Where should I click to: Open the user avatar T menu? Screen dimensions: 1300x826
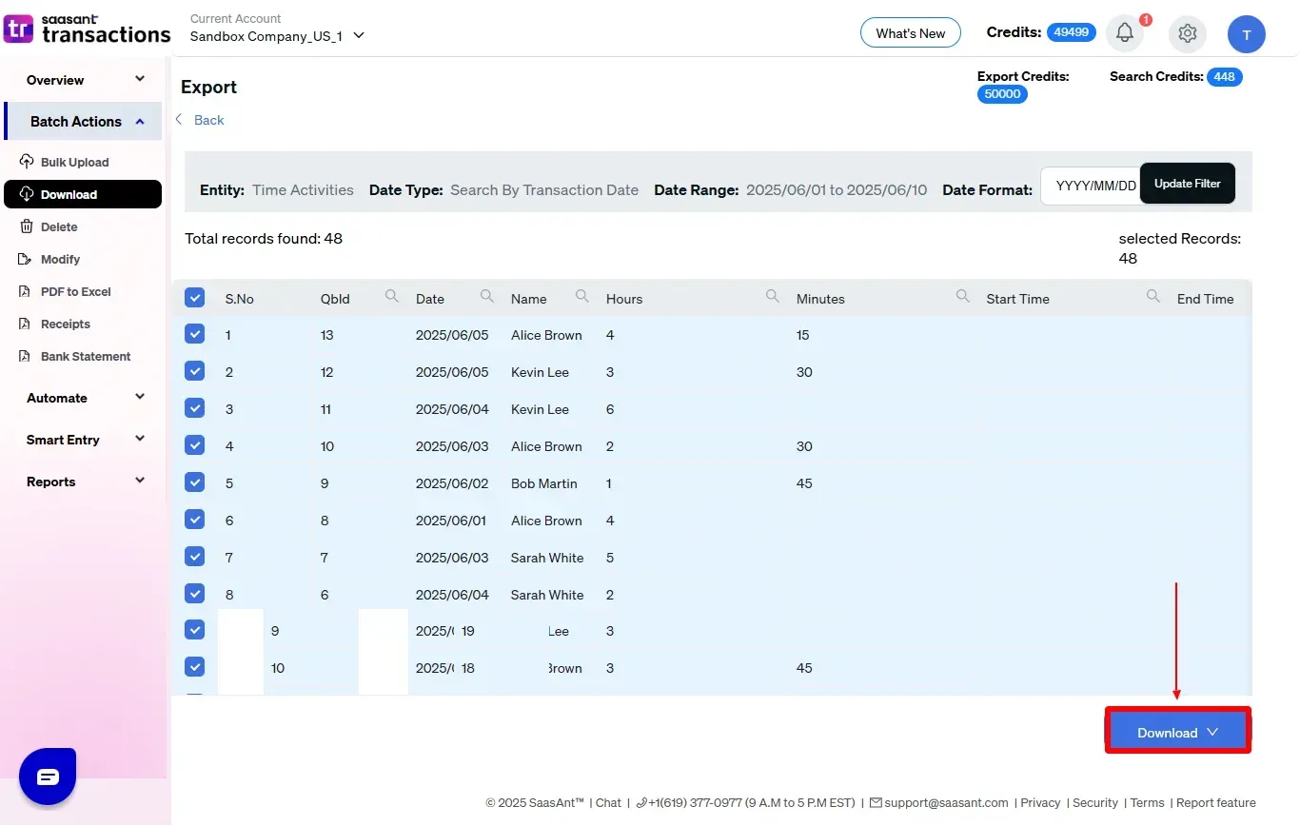click(x=1246, y=34)
